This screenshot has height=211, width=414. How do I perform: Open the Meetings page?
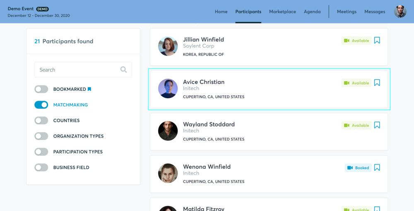tap(347, 12)
